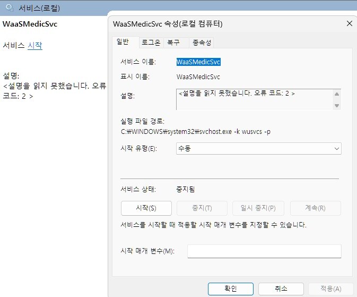Click inside the 설명 description box
This screenshot has height=297, width=357.
(x=254, y=99)
